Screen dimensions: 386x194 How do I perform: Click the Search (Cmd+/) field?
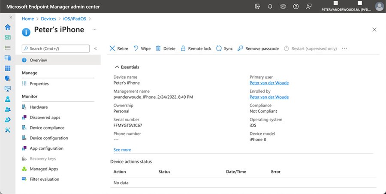(56, 48)
